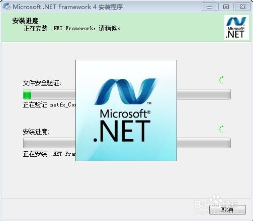Minimize the .NET Framework 4 setup window

[x=209, y=7]
